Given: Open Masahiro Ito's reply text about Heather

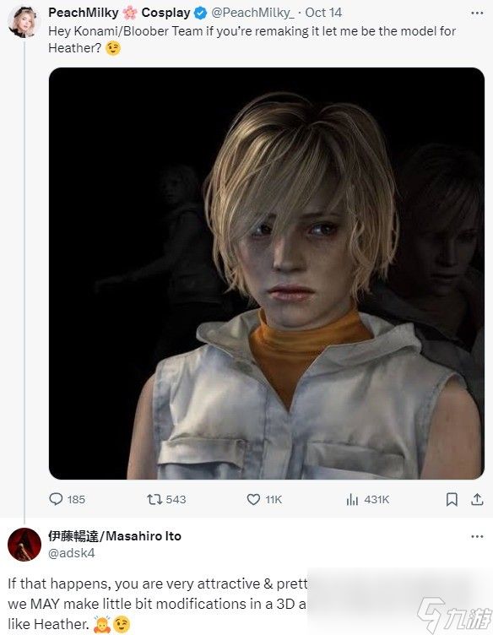Looking at the screenshot, I should pos(157,604).
